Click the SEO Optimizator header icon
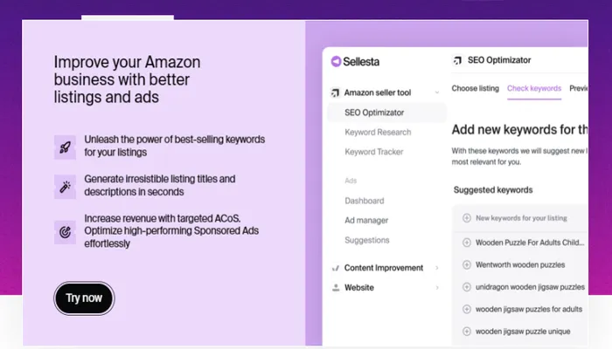Screen dimensions: 612x349 coord(458,61)
